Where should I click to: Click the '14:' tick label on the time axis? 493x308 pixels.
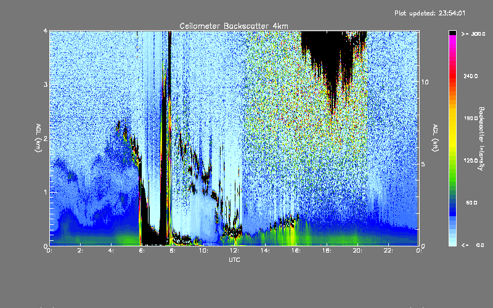(x=265, y=251)
